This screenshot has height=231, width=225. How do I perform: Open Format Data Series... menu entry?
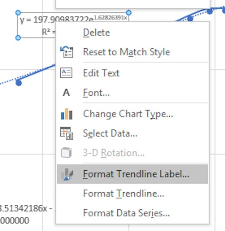[126, 213]
